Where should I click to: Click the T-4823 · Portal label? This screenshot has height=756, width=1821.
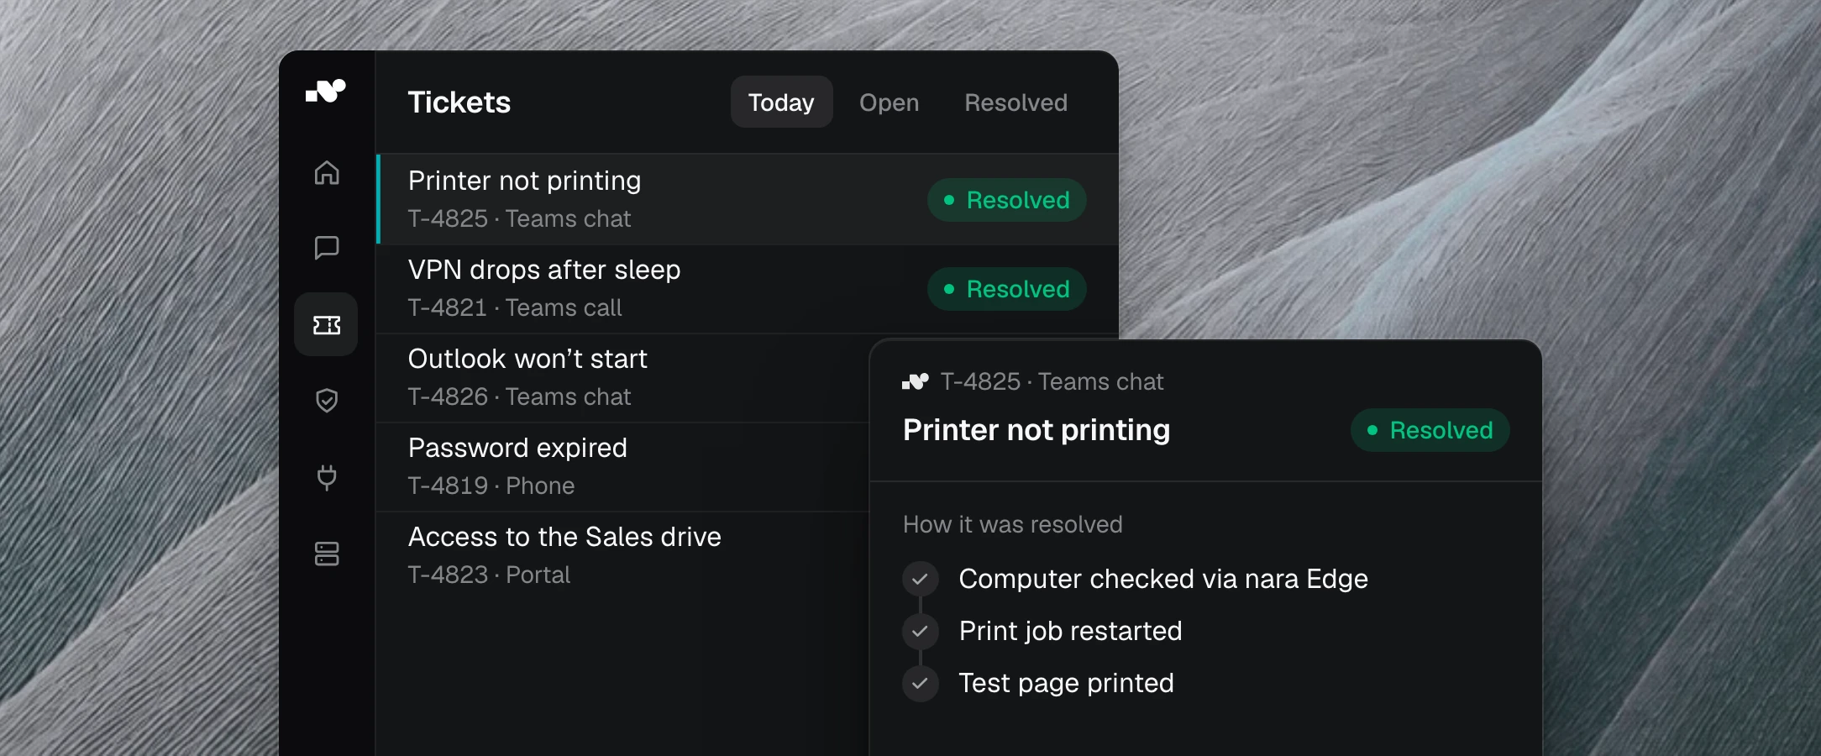coord(489,575)
